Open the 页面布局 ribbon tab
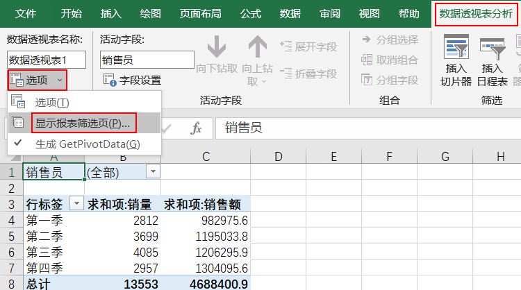 (200, 14)
